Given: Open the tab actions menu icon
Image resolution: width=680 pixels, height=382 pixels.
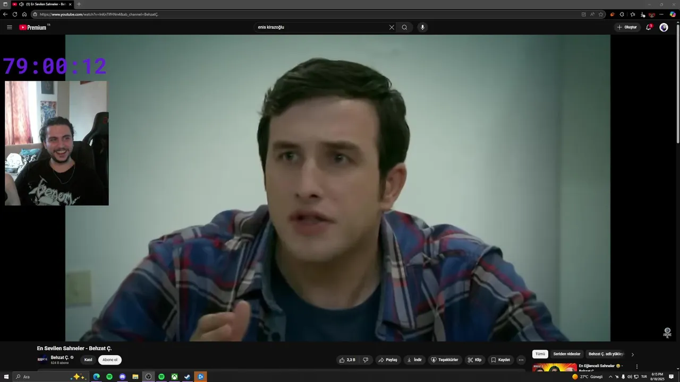Looking at the screenshot, I should pos(5,4).
